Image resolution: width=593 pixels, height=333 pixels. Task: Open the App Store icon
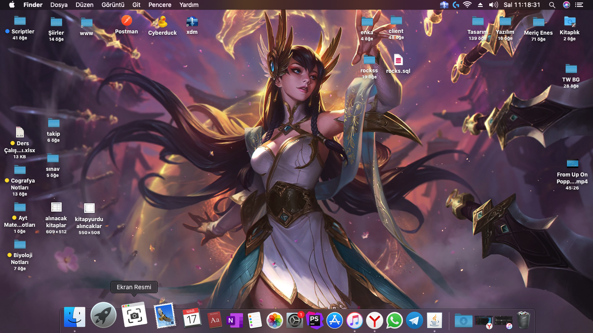[335, 320]
